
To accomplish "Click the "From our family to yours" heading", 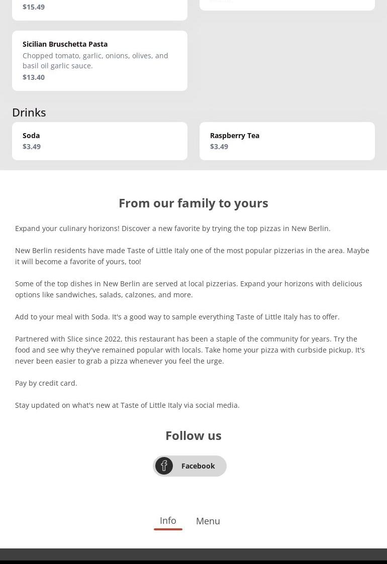I will (x=193, y=203).
